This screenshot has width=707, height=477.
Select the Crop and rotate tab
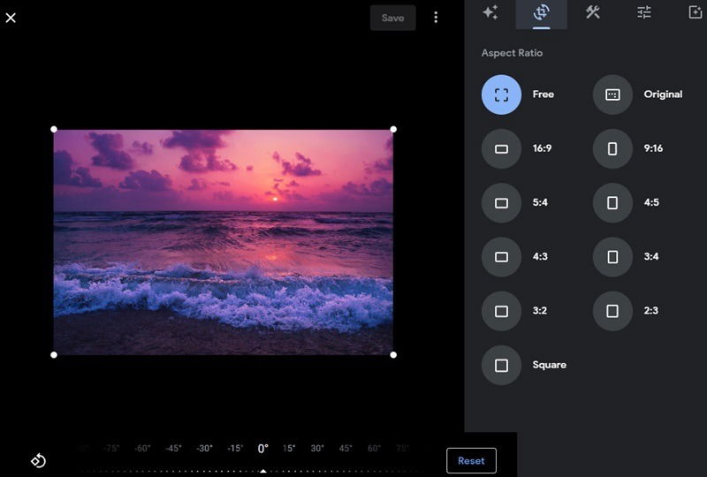(541, 13)
